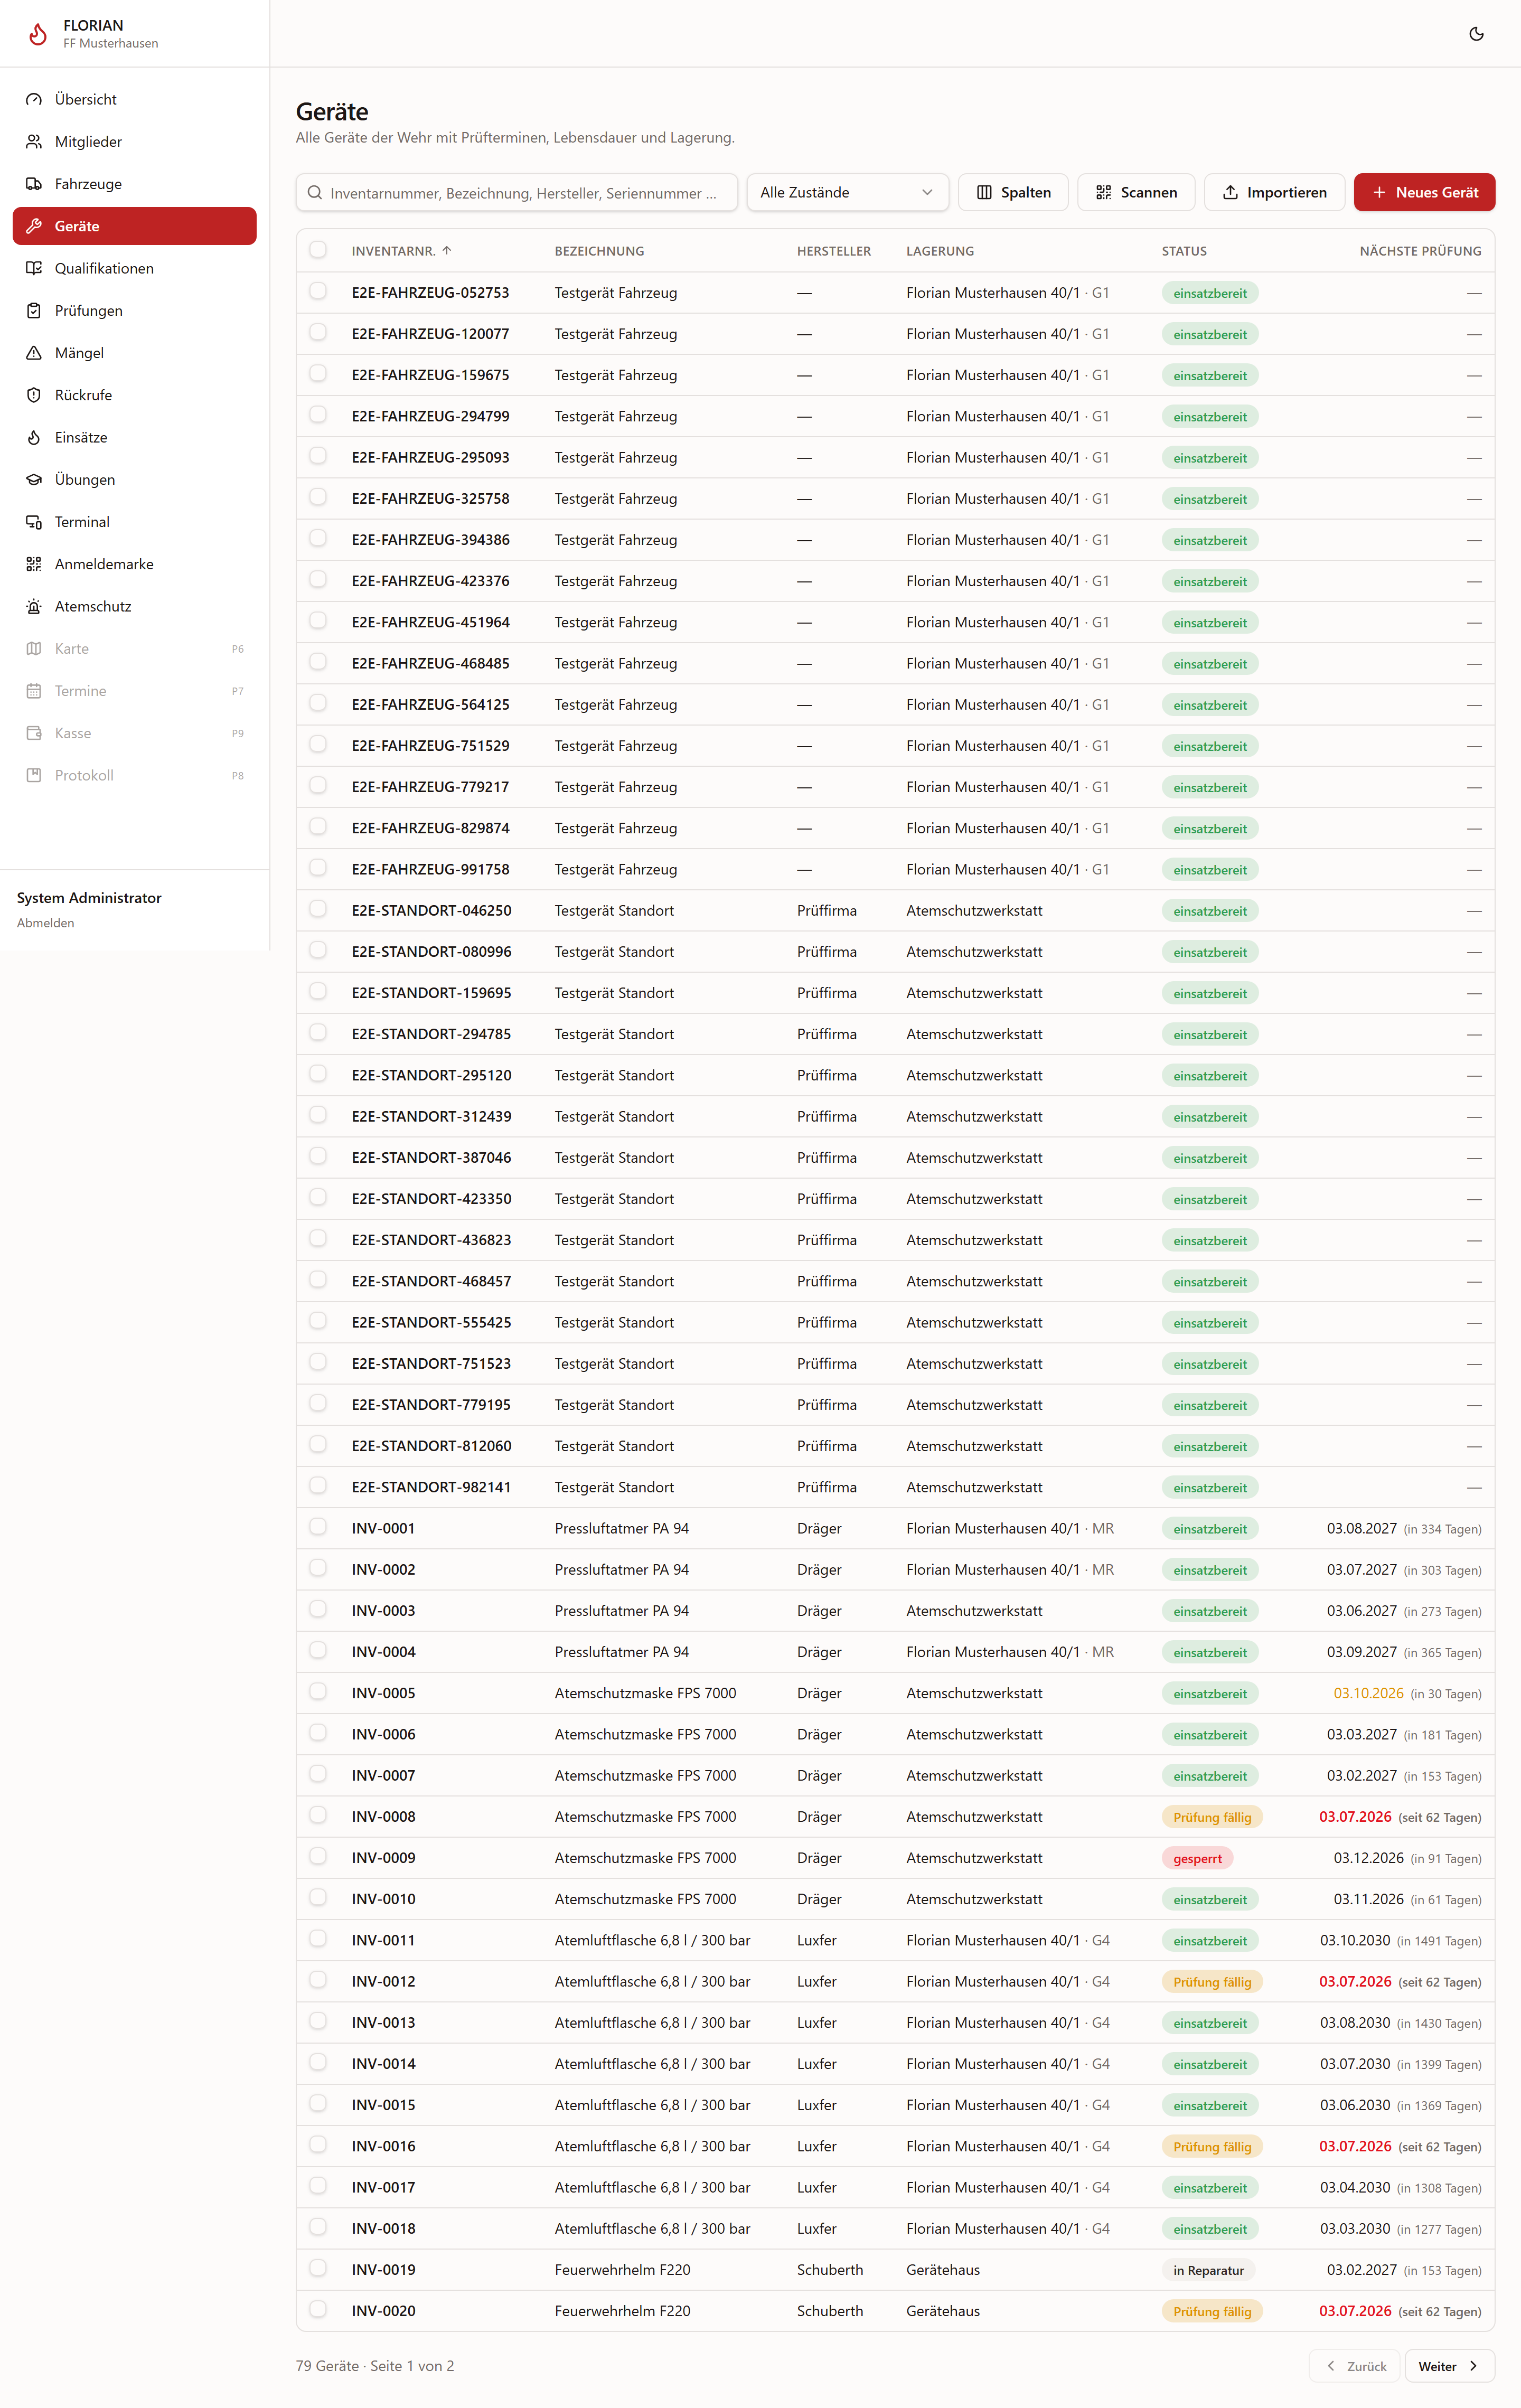Select all devices header checkbox
Image resolution: width=1521 pixels, height=2408 pixels.
click(x=318, y=250)
